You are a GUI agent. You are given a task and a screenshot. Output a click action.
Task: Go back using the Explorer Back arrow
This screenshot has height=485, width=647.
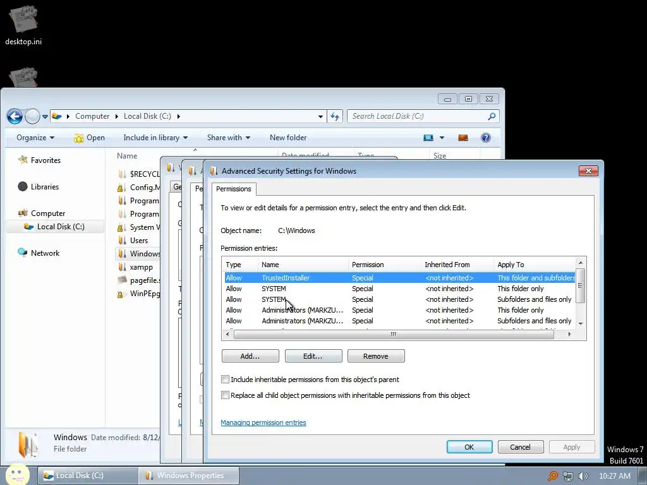tap(15, 116)
